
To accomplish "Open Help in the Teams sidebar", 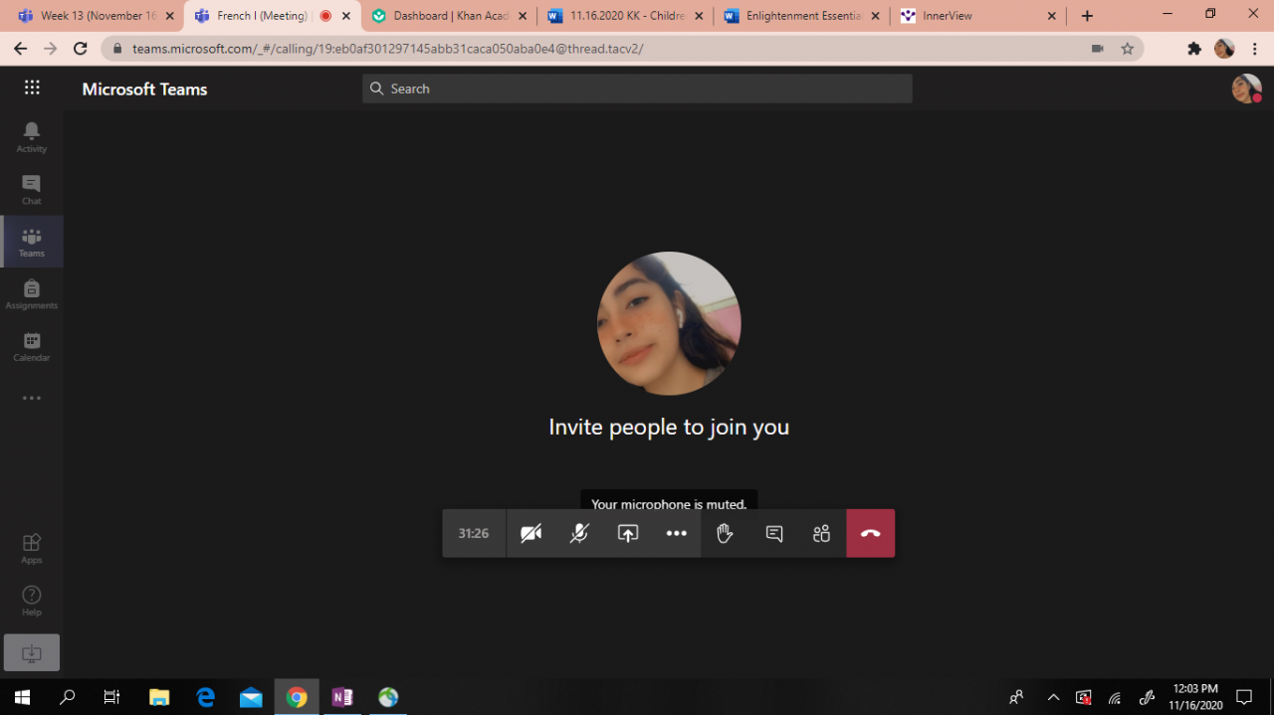I will [32, 601].
